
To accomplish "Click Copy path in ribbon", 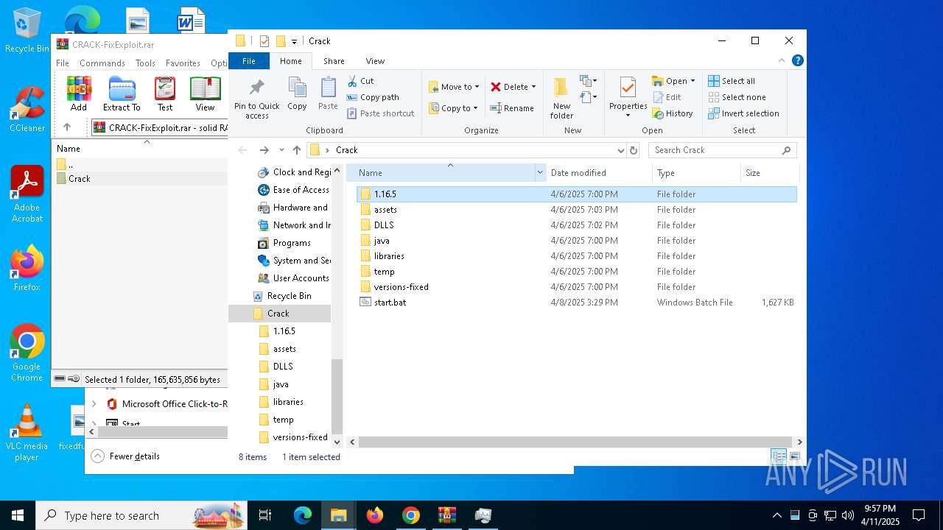I will click(373, 97).
